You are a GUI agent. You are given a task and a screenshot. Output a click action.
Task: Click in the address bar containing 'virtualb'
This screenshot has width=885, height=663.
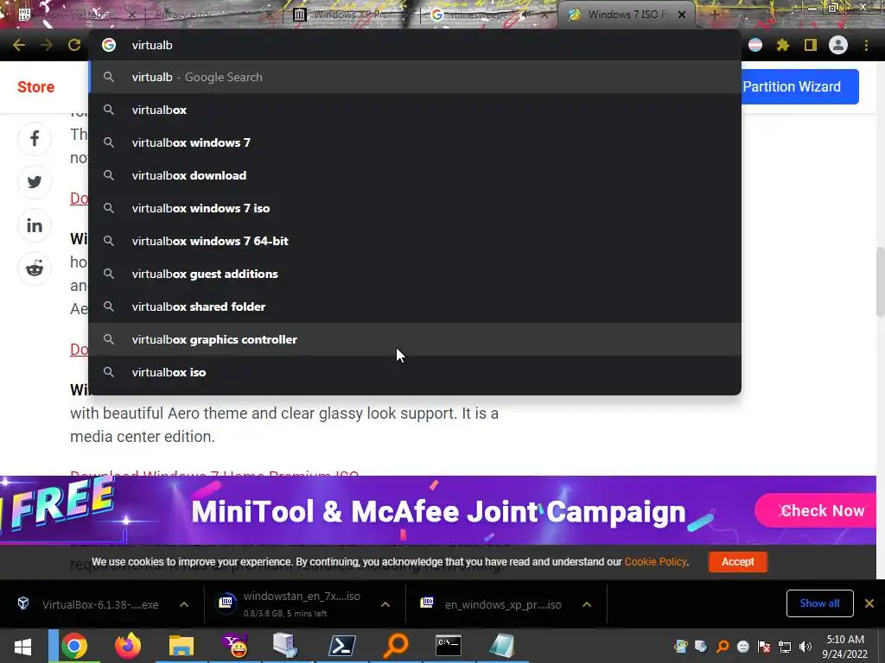point(415,45)
